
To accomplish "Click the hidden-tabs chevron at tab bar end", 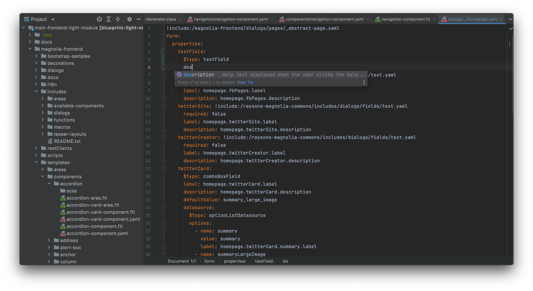I will tap(510, 19).
